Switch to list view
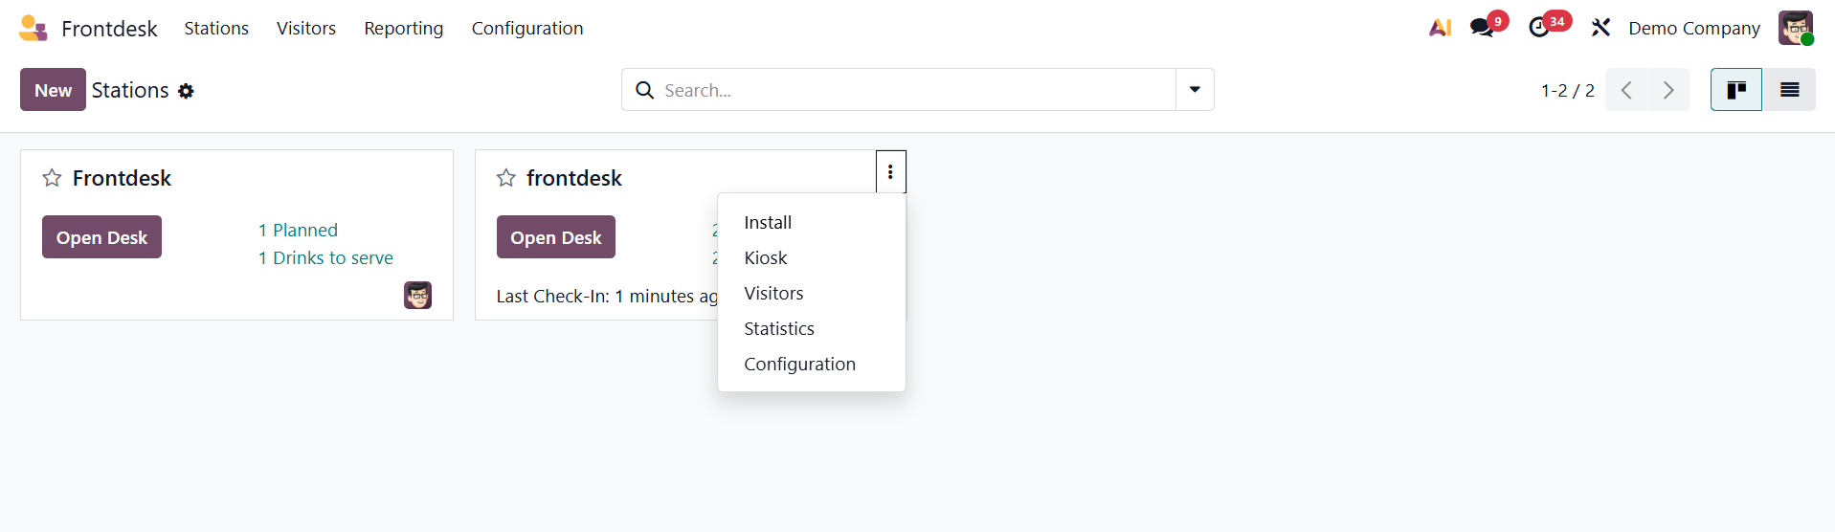The height and width of the screenshot is (532, 1835). click(1789, 90)
